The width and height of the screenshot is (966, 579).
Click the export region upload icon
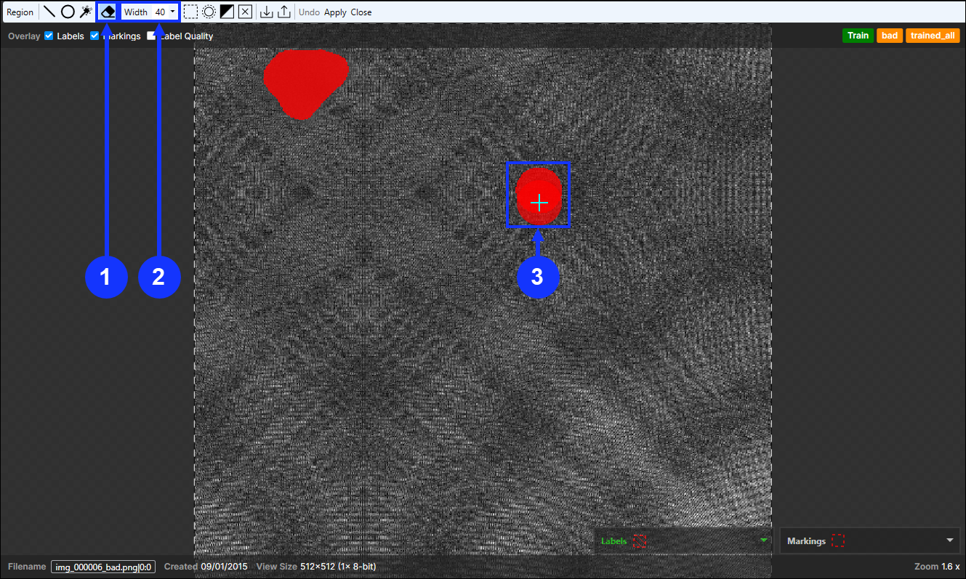[284, 12]
